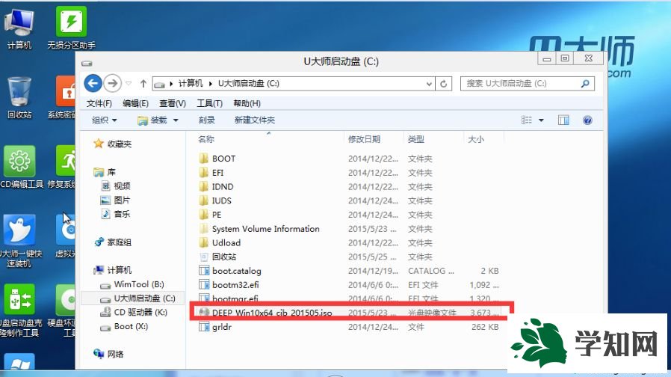Open the view options dropdown arrow
Image resolution: width=671 pixels, height=377 pixels.
(541, 120)
